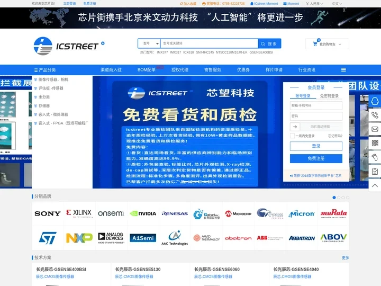This screenshot has width=381, height=286.
Task: Click the 邮箱/手机号码 input field
Action: point(316,105)
